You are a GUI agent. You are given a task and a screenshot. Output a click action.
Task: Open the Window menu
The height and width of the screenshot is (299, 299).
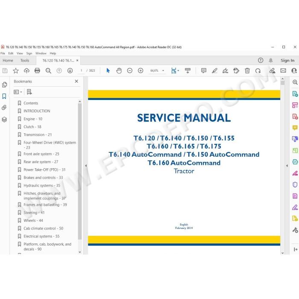41,53
